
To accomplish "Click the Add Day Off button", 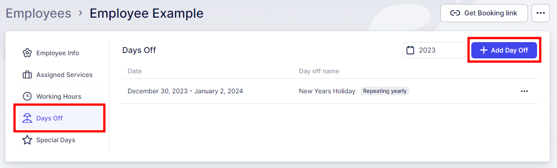I will [504, 50].
